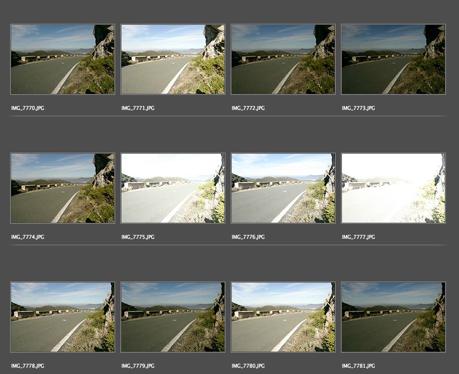Select the washed-out IMG_7777.JPG thumbnail

(393, 188)
